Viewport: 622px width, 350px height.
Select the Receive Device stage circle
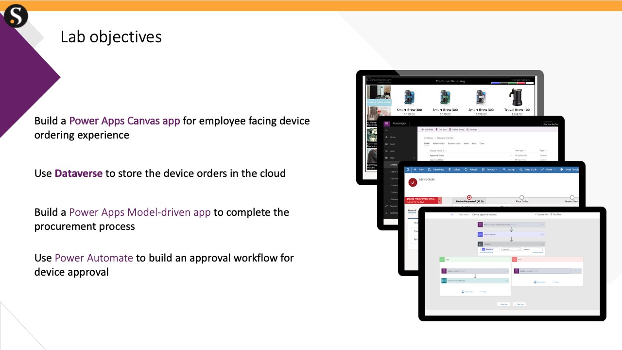coord(572,197)
